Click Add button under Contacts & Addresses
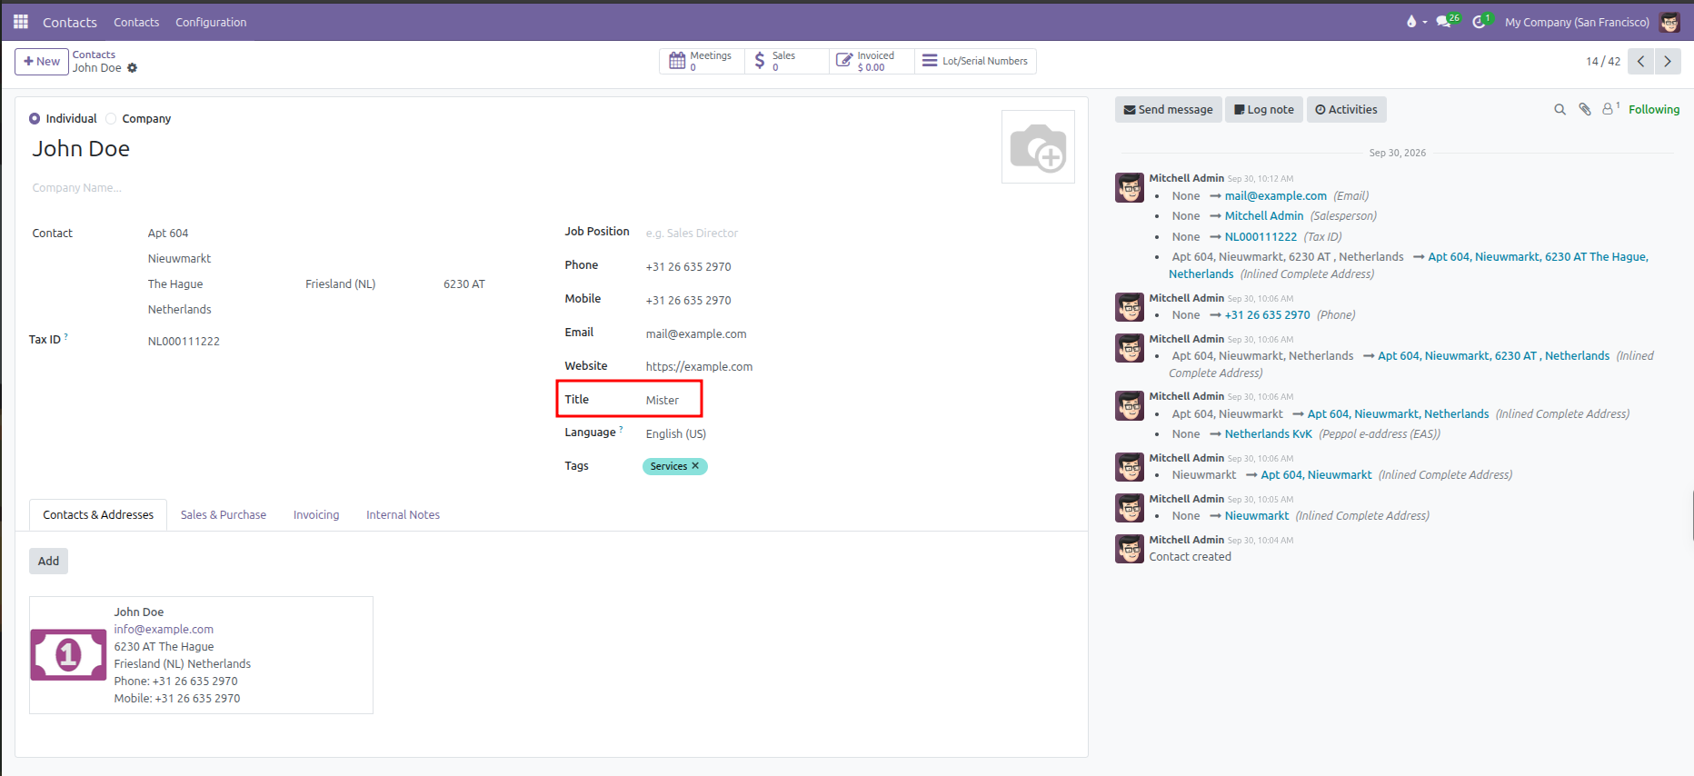Image resolution: width=1694 pixels, height=776 pixels. point(48,562)
